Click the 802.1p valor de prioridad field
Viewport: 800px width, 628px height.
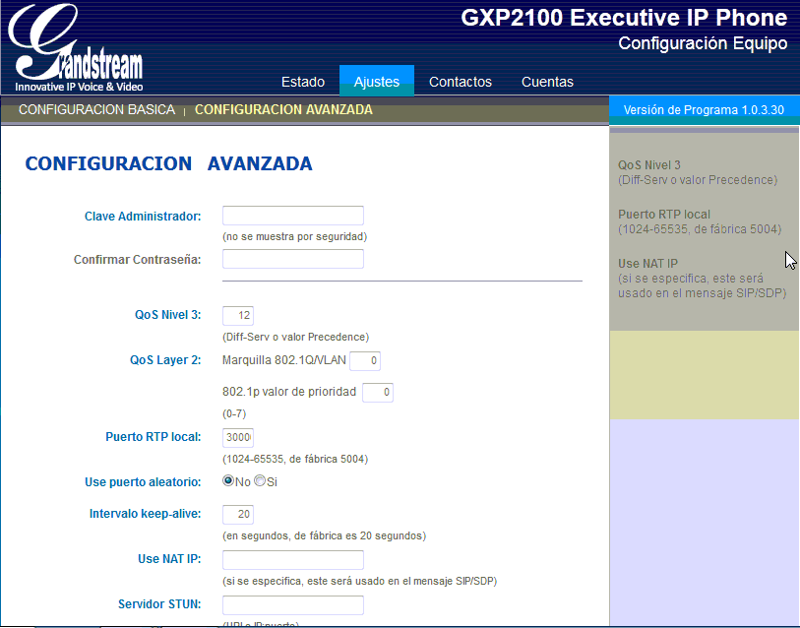(x=377, y=392)
